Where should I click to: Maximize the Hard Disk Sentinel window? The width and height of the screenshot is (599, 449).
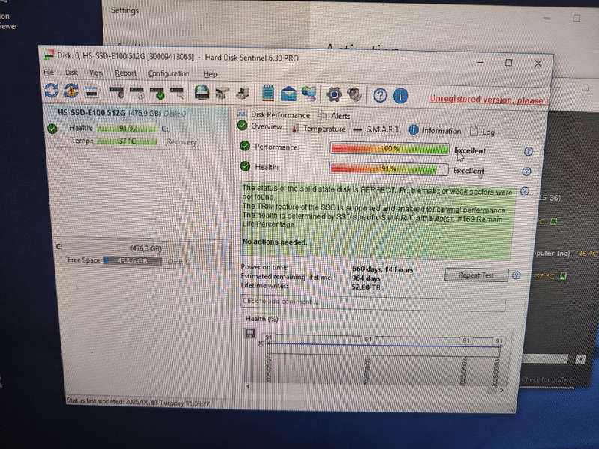509,63
